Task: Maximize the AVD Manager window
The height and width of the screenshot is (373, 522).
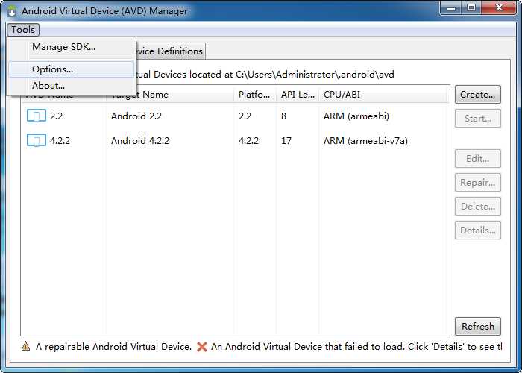Action: [471, 7]
